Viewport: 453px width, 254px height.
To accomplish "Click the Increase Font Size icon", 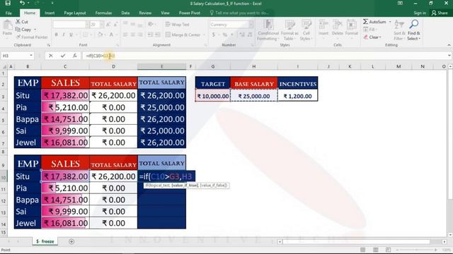I will [x=108, y=25].
